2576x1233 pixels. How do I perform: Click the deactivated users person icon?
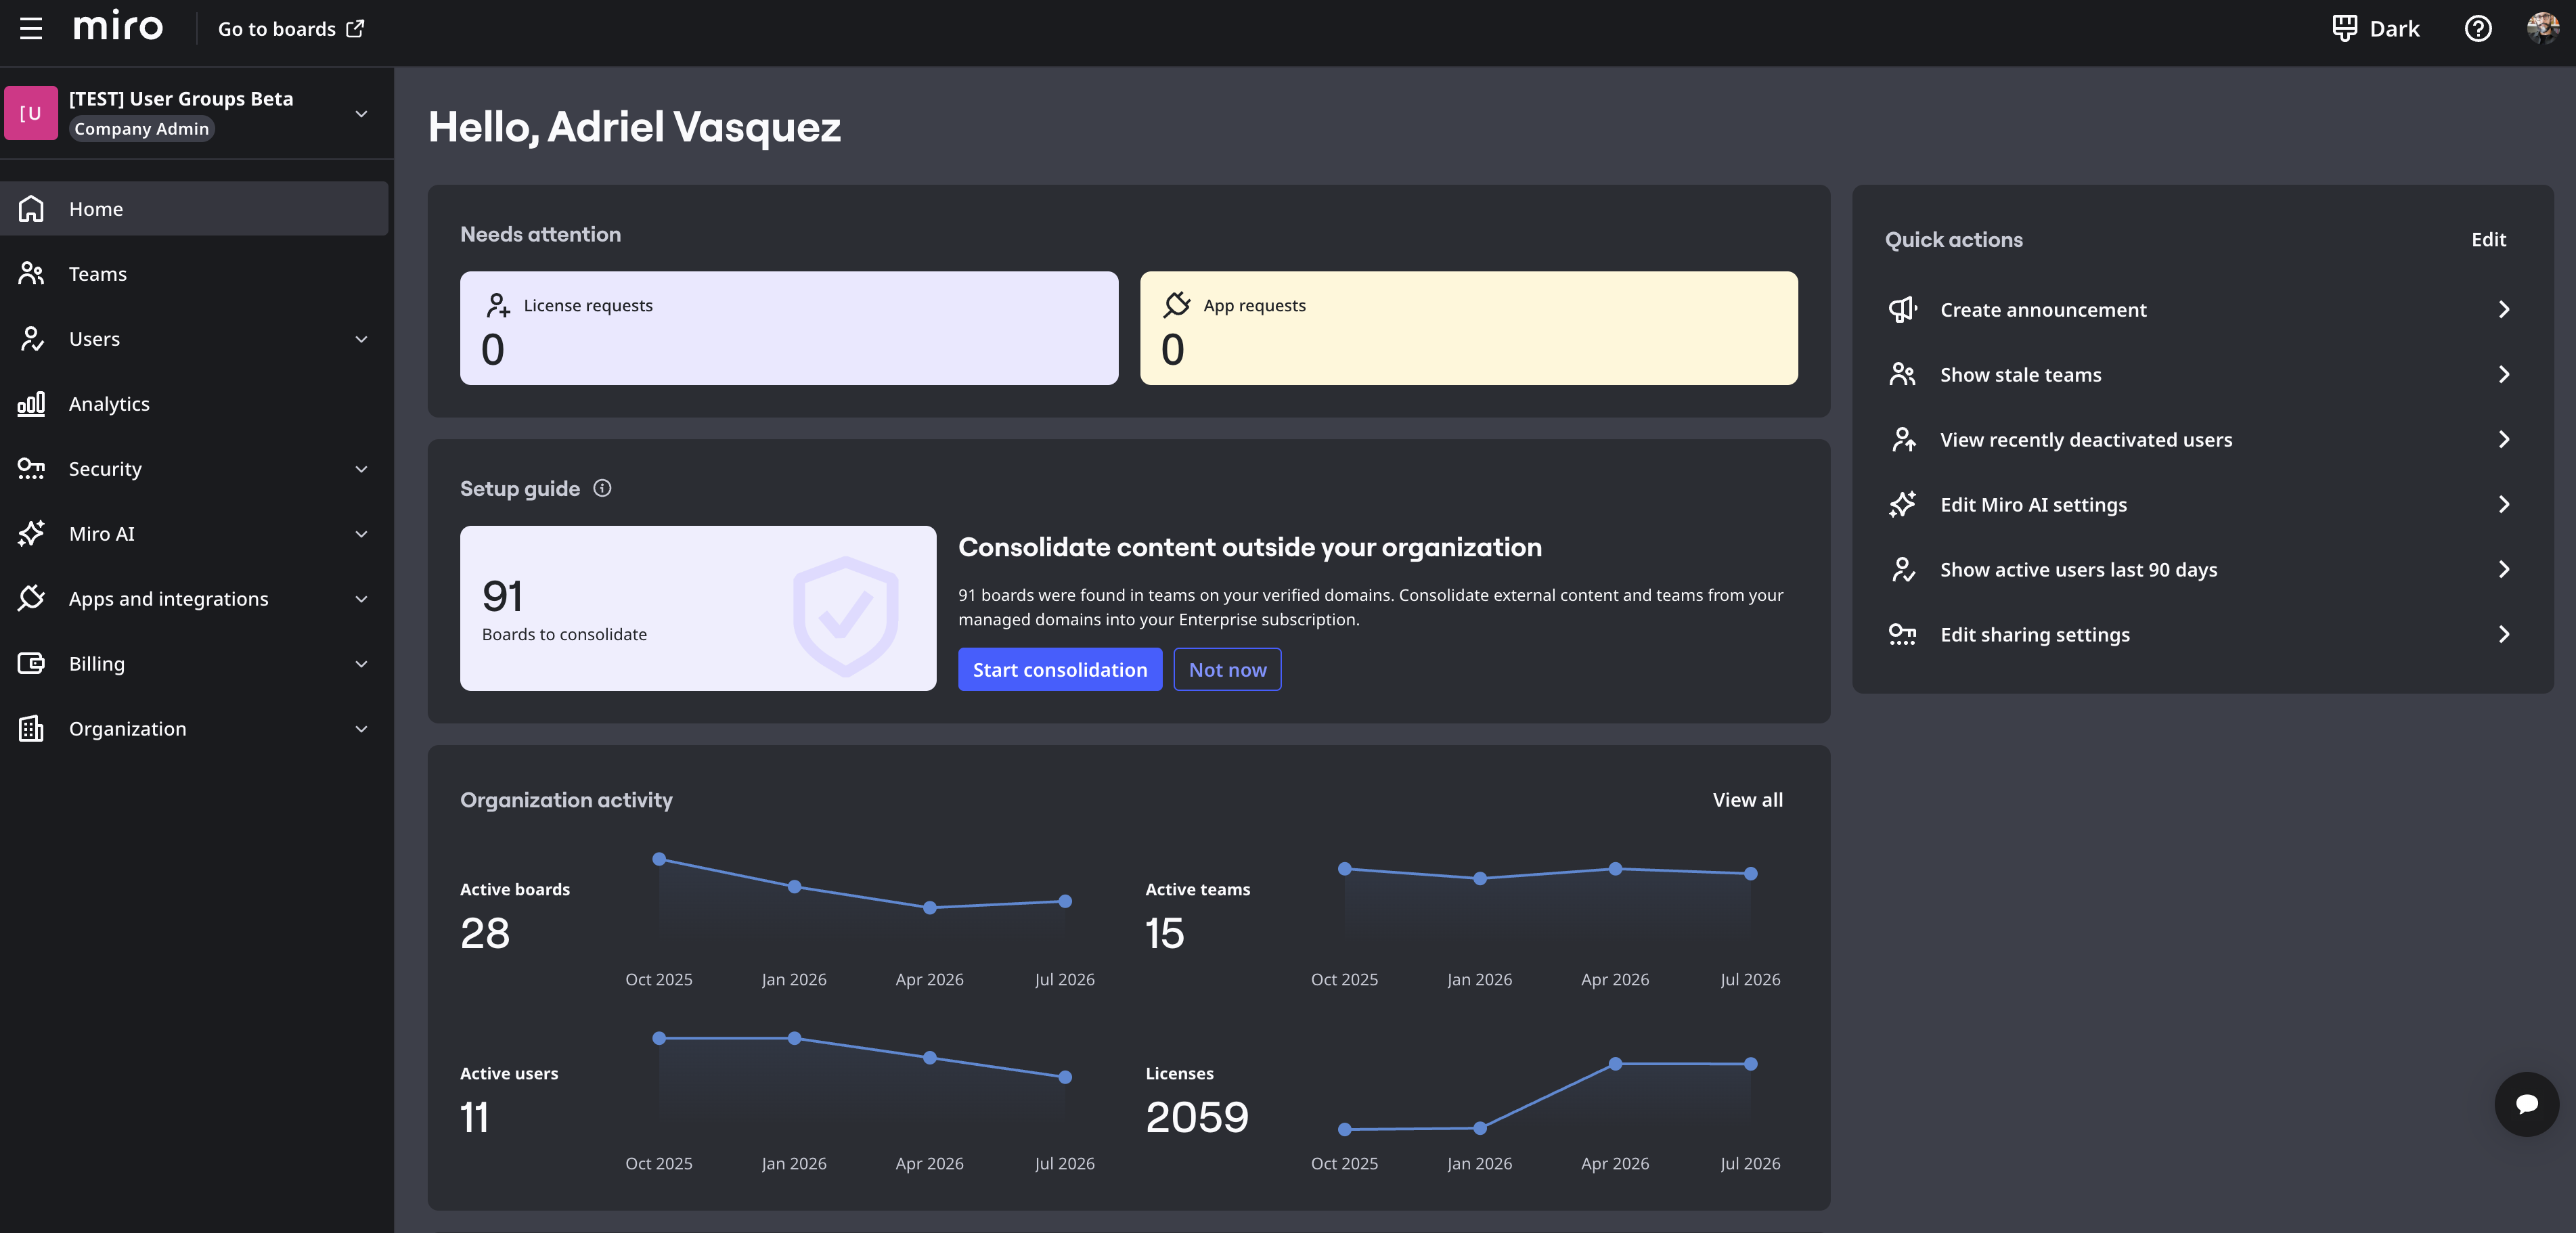click(x=1903, y=440)
